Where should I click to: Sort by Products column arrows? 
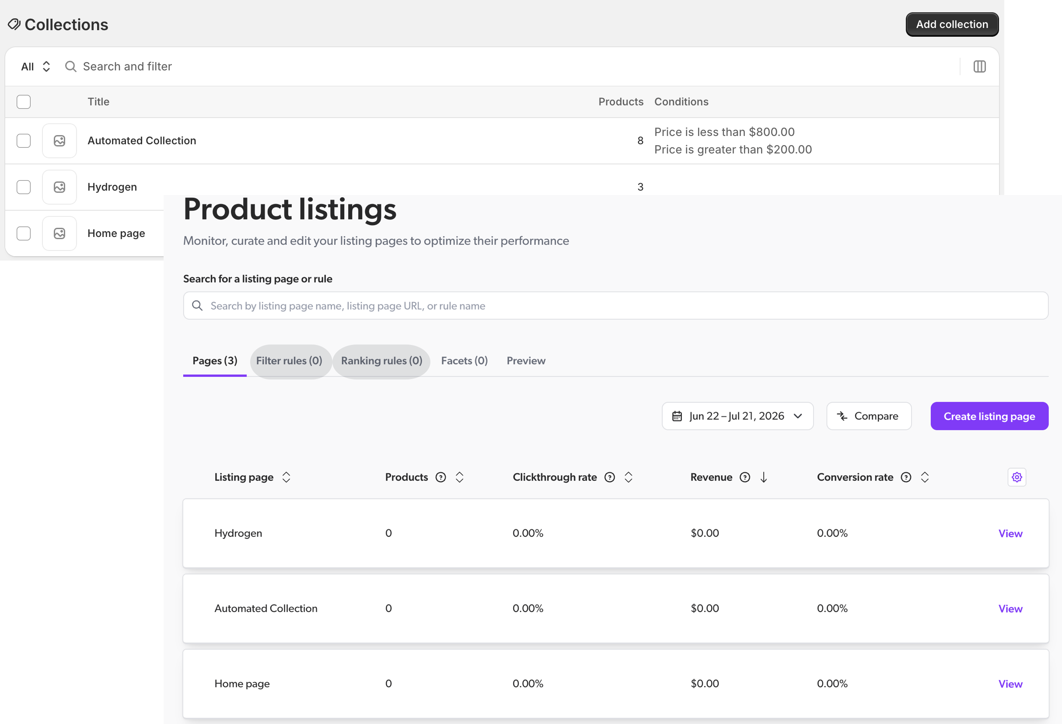459,477
